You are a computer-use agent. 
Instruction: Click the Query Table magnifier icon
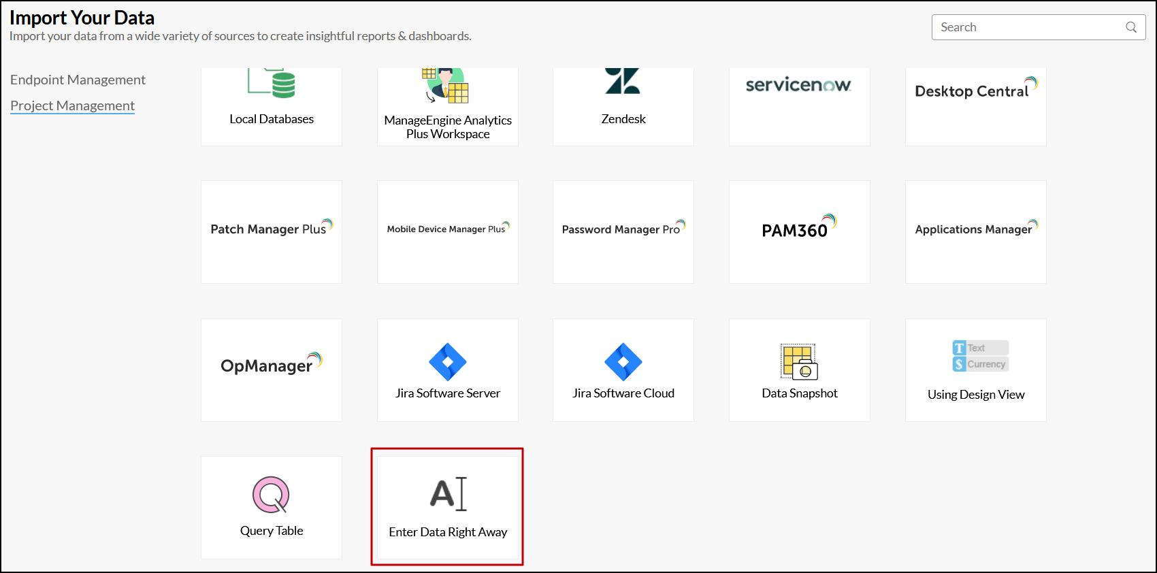[x=271, y=495]
